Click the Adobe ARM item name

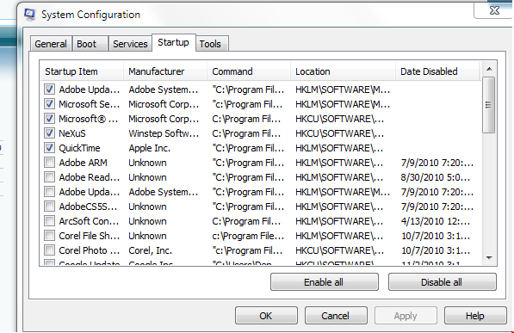pos(83,163)
